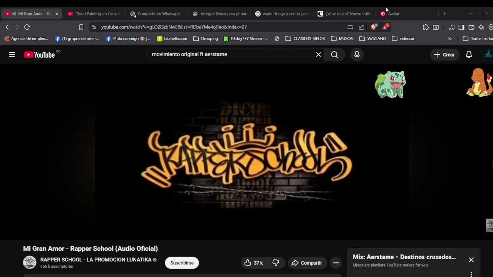Open the globe bookmark without a label
This screenshot has height=277, width=493.
[x=277, y=38]
